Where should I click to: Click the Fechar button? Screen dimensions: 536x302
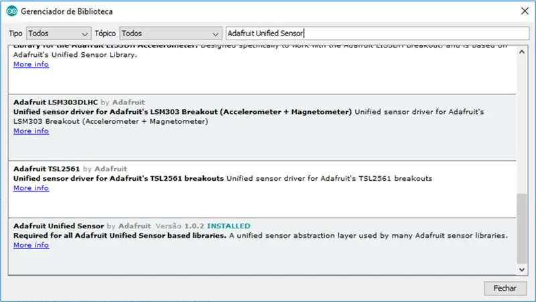tap(505, 289)
